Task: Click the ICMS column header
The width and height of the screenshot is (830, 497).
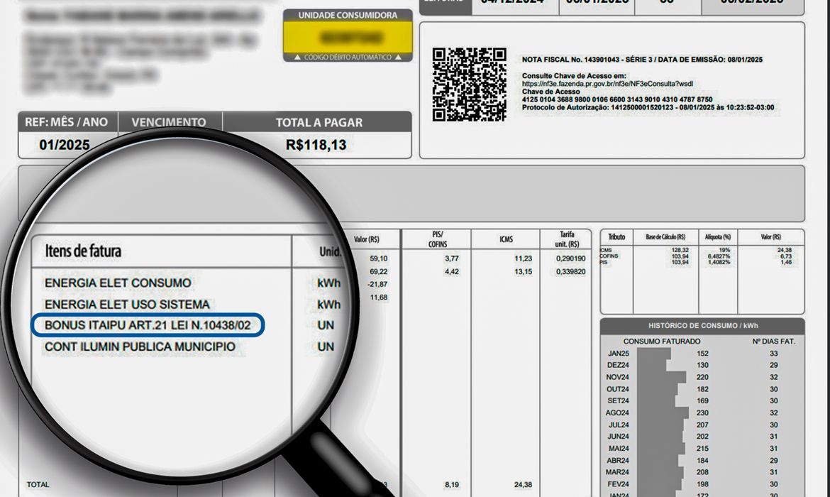Action: coord(505,239)
